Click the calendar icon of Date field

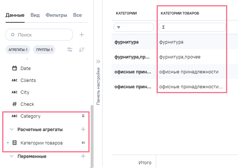pyautogui.click(x=15, y=69)
